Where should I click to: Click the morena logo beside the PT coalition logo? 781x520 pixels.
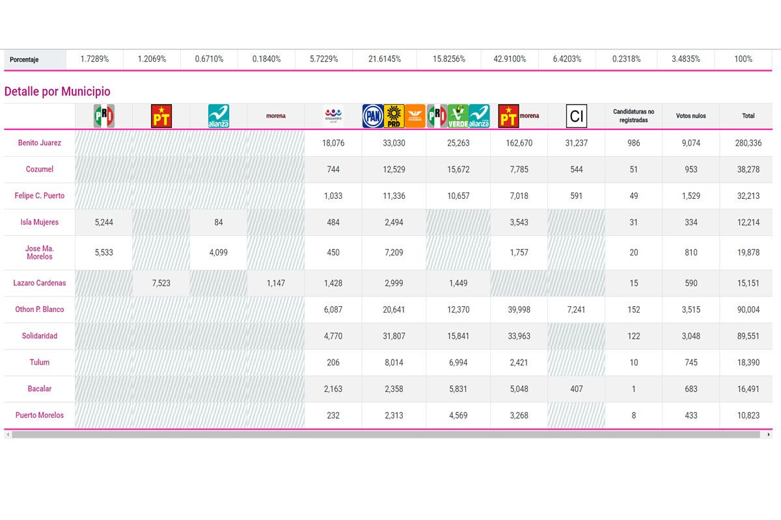click(x=529, y=116)
